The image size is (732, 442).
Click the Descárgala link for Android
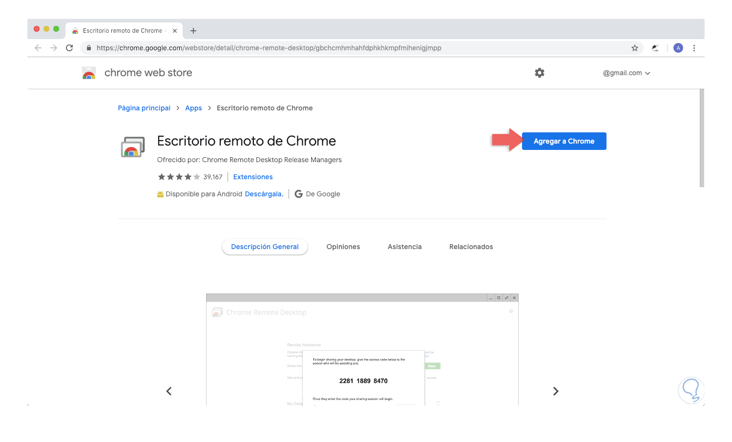(x=264, y=194)
